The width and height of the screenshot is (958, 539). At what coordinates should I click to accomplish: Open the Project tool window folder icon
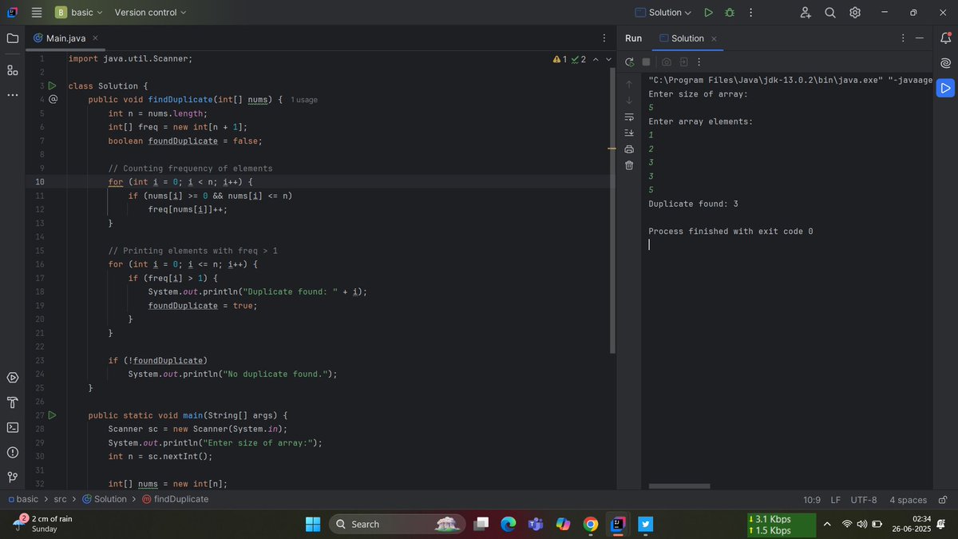[x=12, y=38]
